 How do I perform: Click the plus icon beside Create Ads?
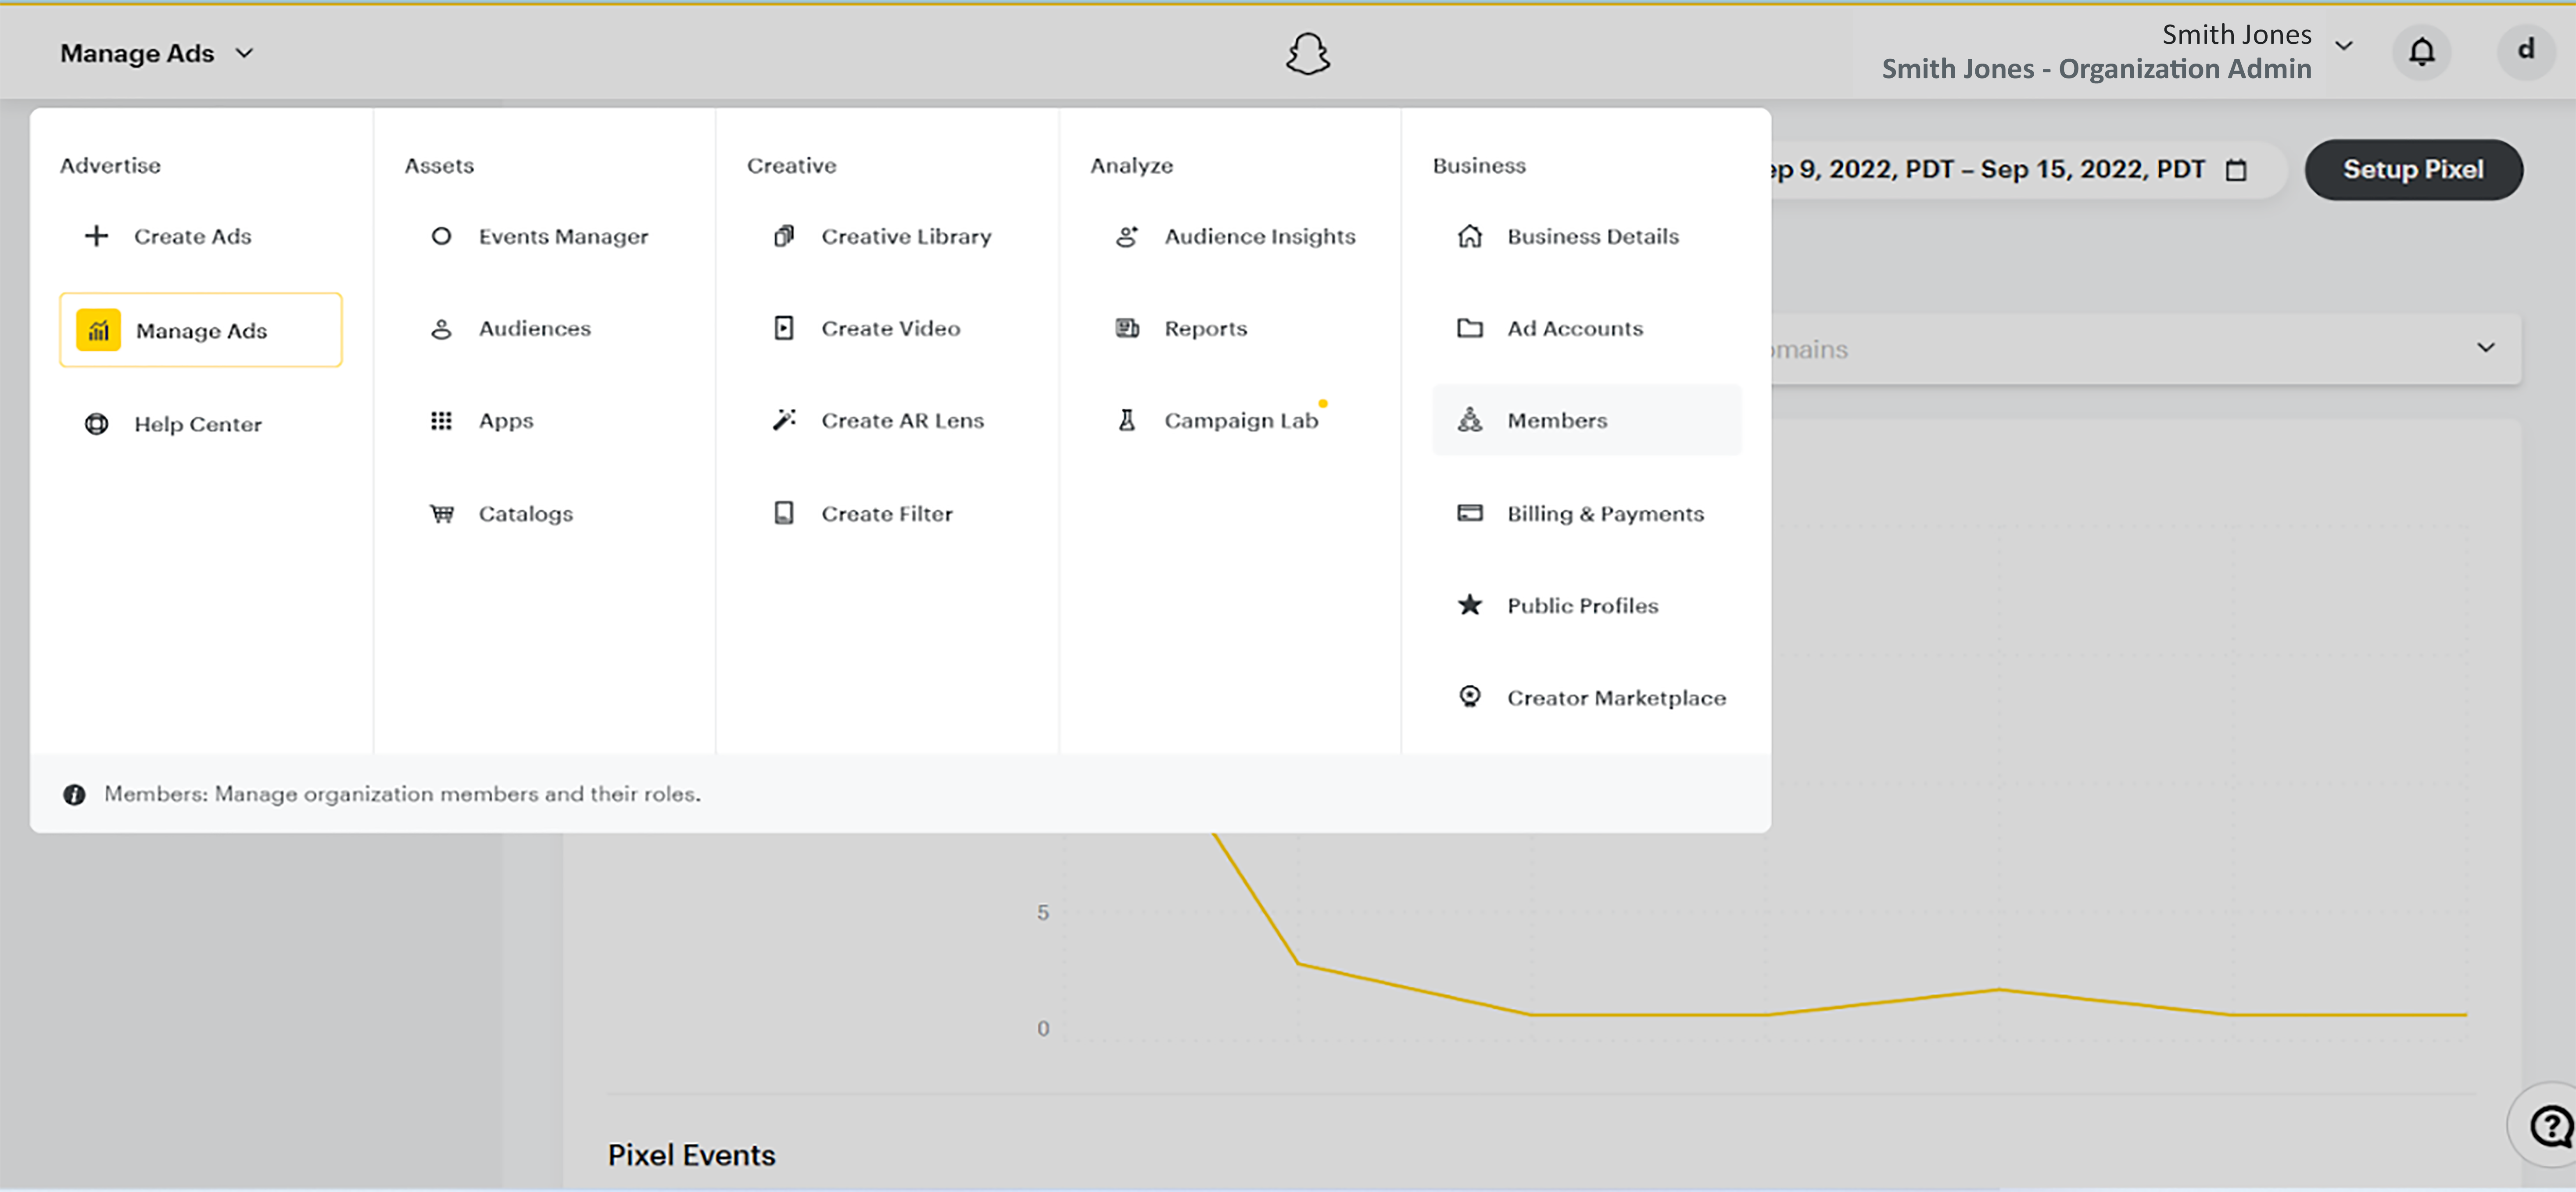[96, 236]
